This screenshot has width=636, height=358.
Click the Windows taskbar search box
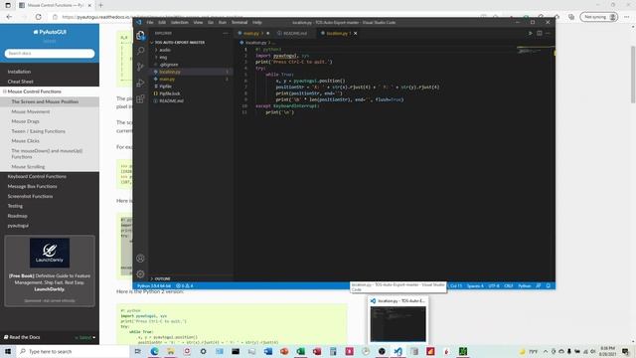73,351
